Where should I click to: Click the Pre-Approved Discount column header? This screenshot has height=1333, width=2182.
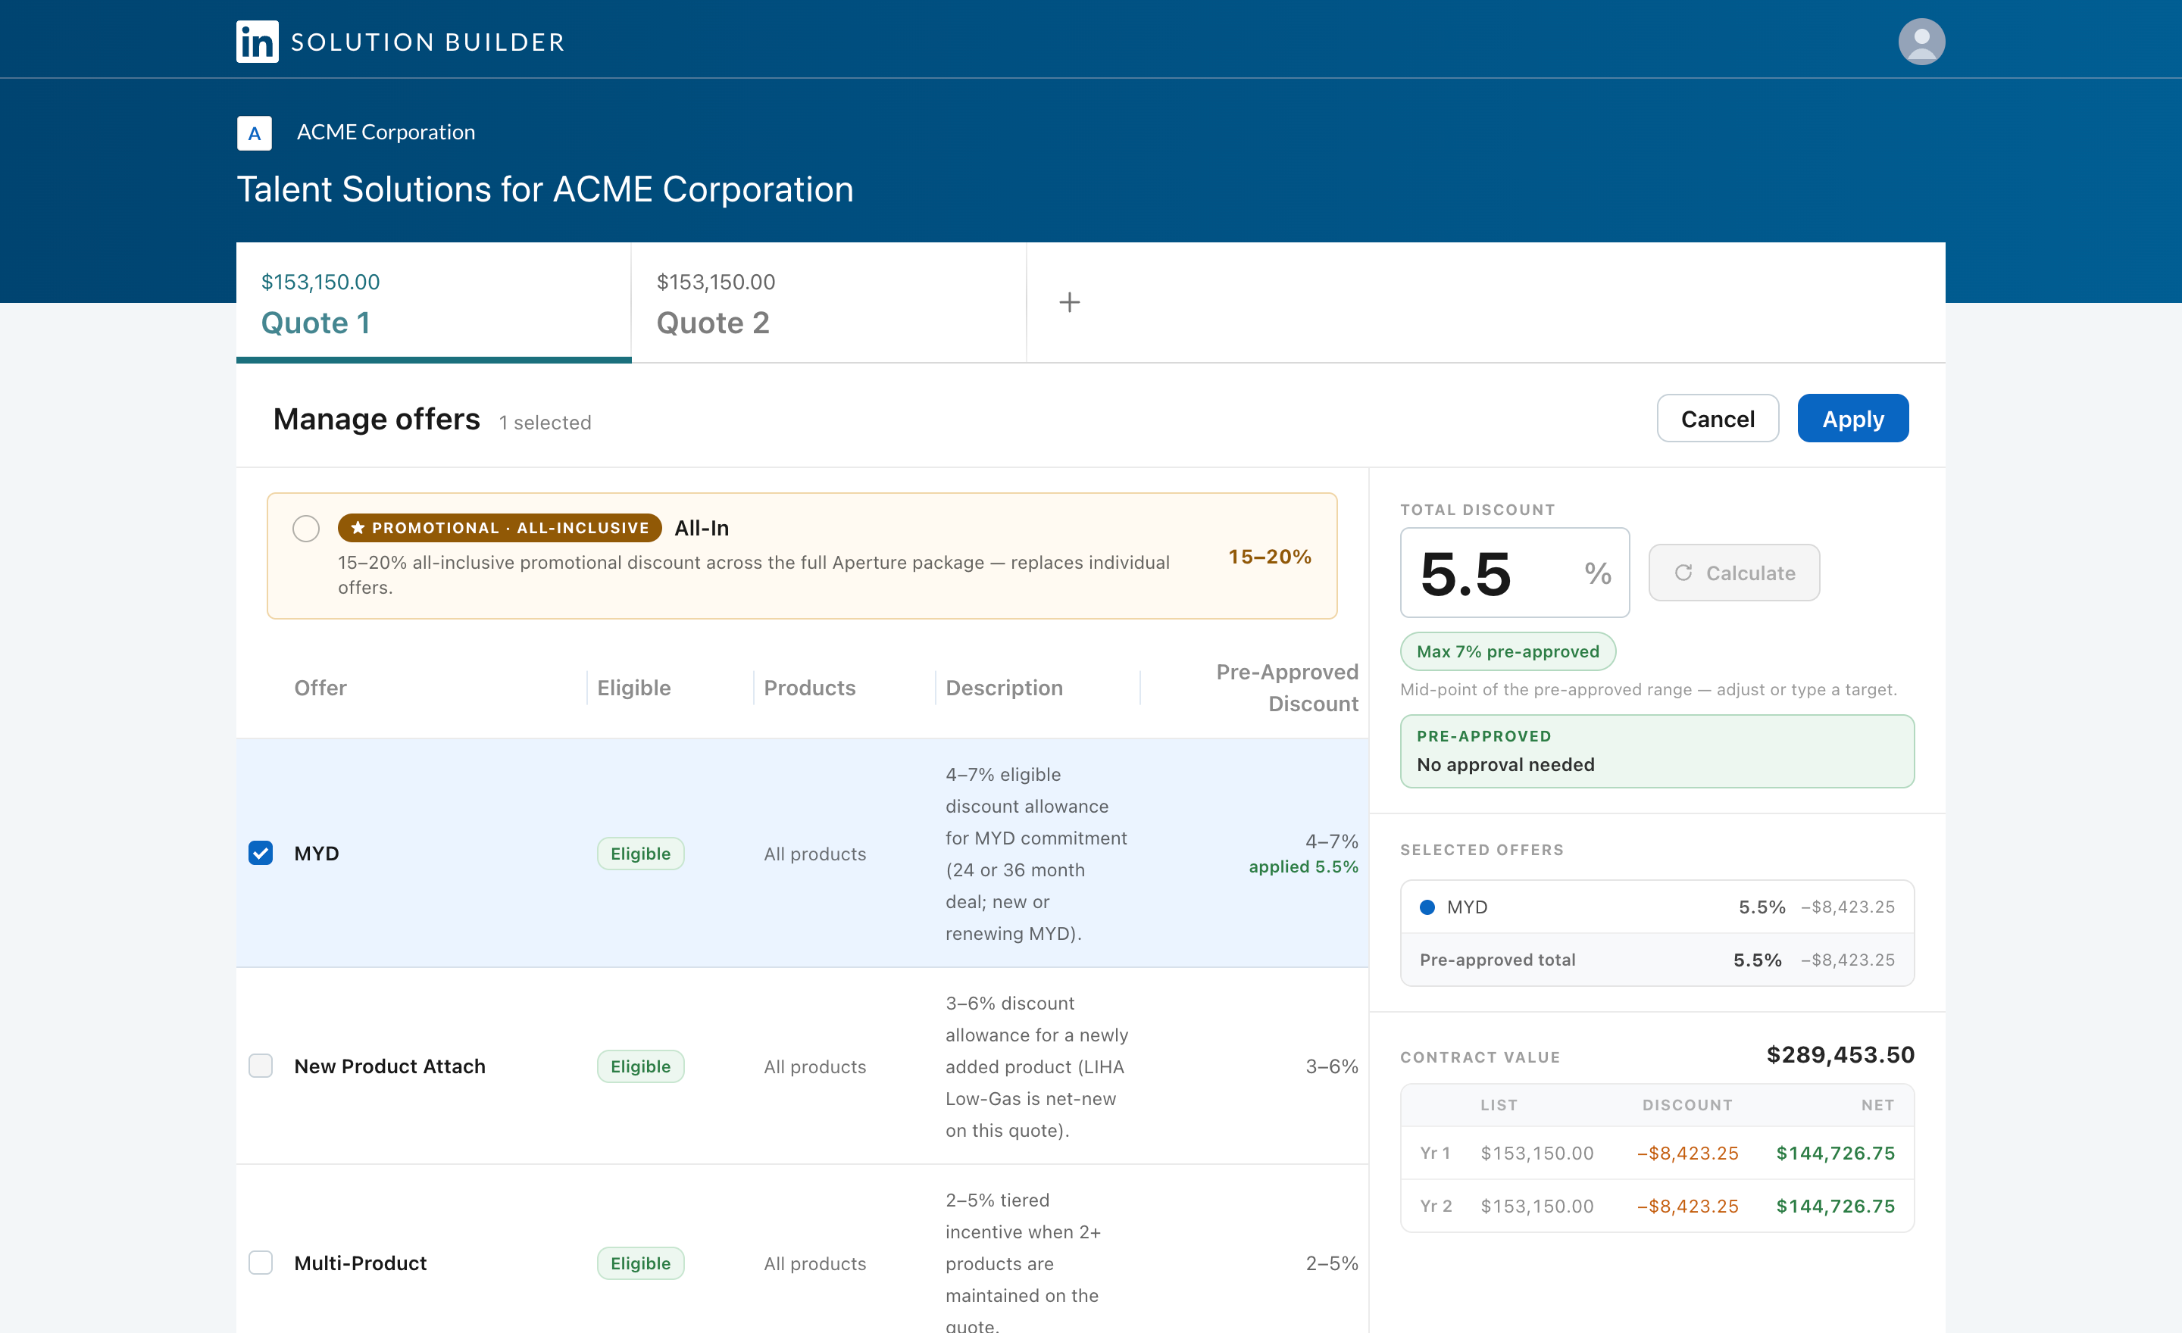click(x=1286, y=688)
